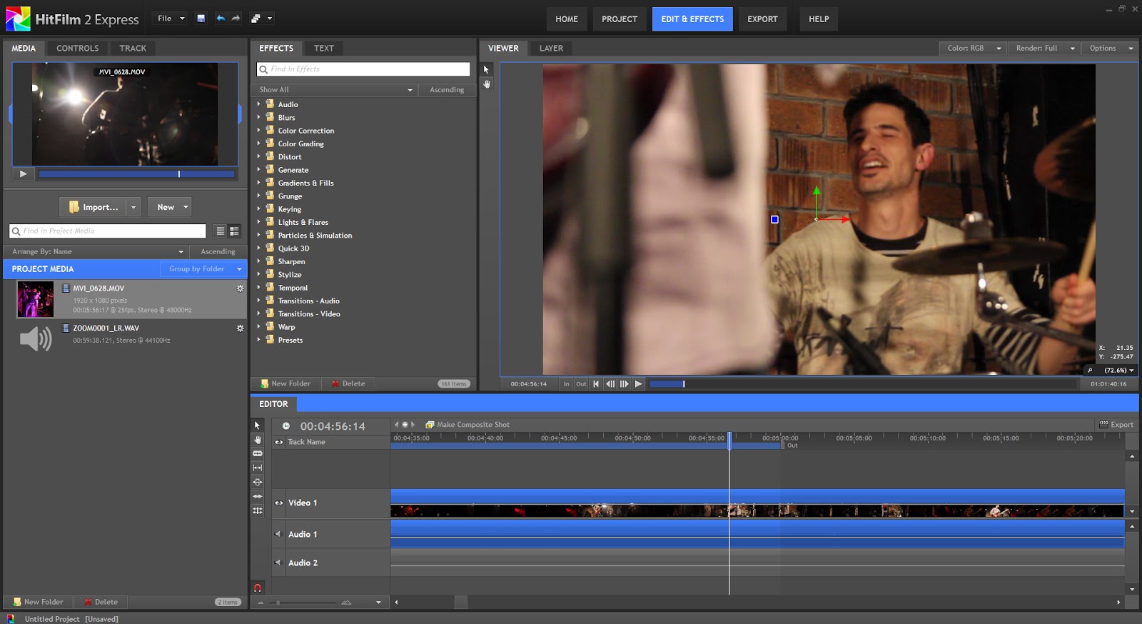Image resolution: width=1142 pixels, height=624 pixels.
Task: Toggle visibility of the Video 1 track
Action: (279, 503)
